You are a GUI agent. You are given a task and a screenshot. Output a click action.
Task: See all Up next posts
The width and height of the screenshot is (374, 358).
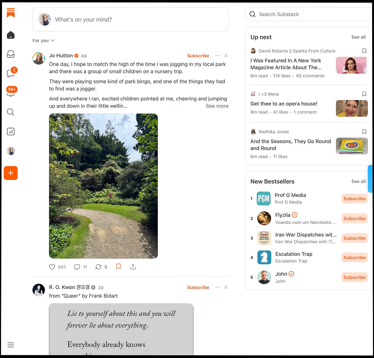pos(358,37)
